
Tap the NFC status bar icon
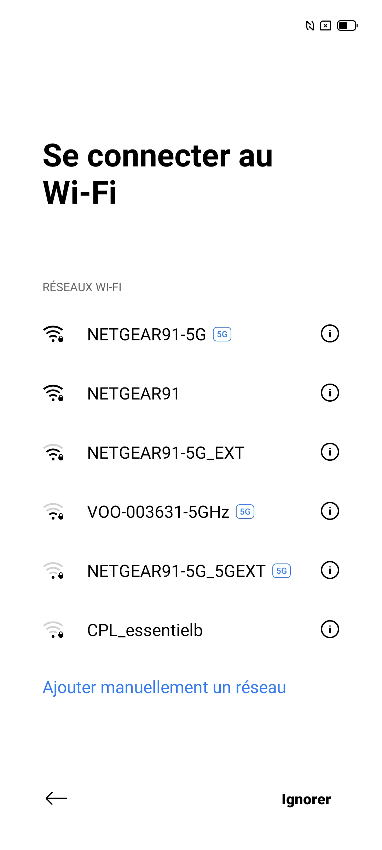coord(310,26)
